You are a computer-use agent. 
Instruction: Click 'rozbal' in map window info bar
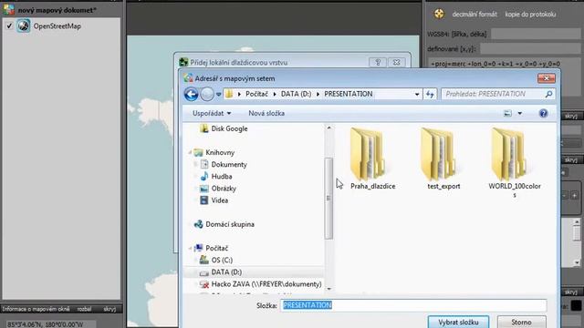(x=84, y=309)
